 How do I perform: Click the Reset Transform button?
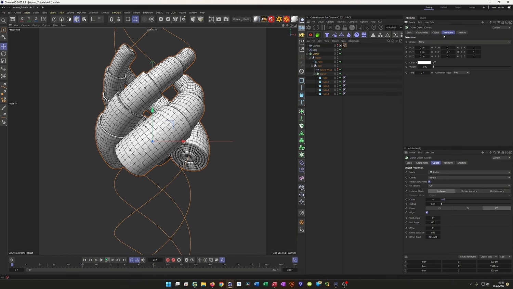click(x=468, y=257)
